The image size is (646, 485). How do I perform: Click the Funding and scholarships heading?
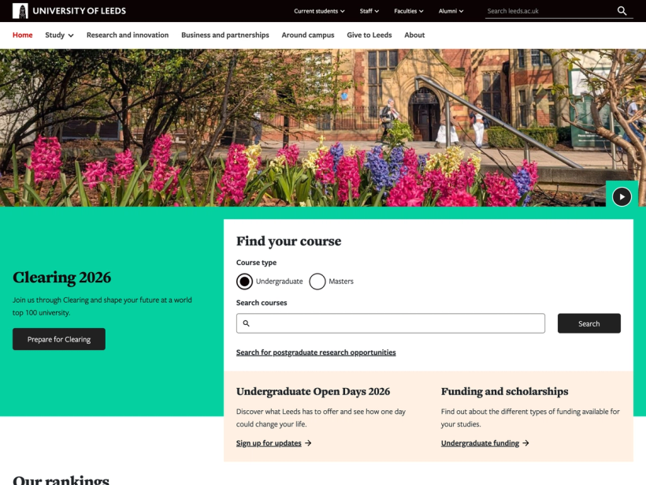(x=505, y=391)
